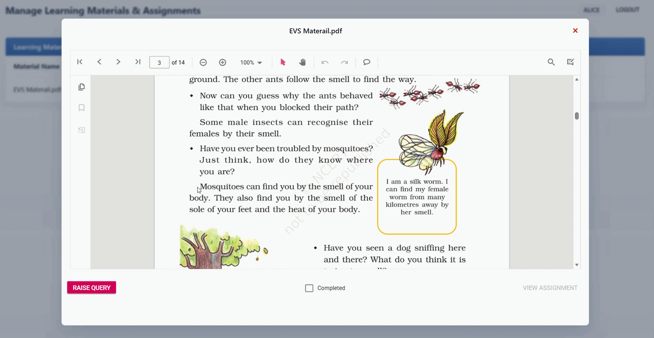Edit the page number input field
This screenshot has height=338, width=654.
[159, 62]
